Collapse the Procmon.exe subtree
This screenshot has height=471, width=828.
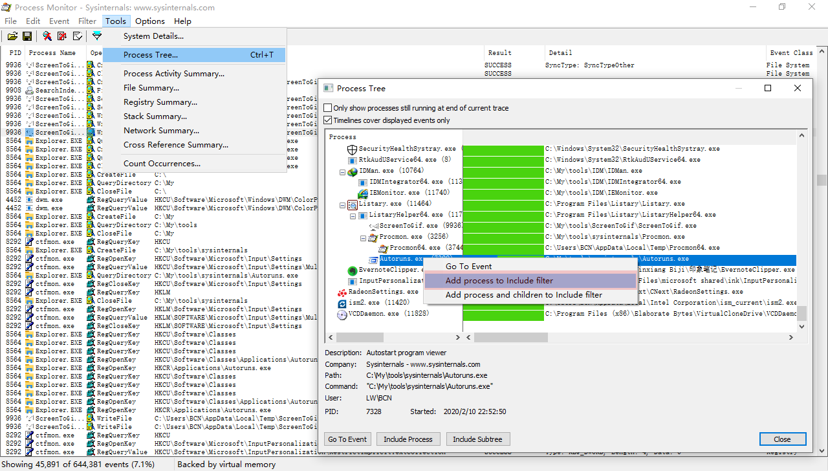[x=363, y=236]
